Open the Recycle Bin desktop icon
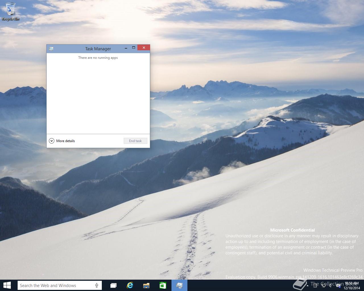364x291 pixels. [11, 11]
